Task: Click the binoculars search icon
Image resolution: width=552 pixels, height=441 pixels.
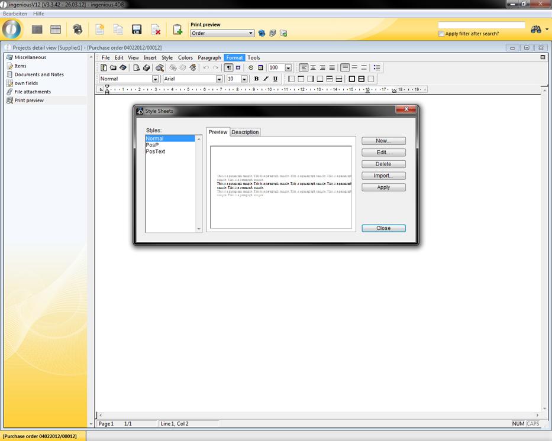Action: coord(536,30)
